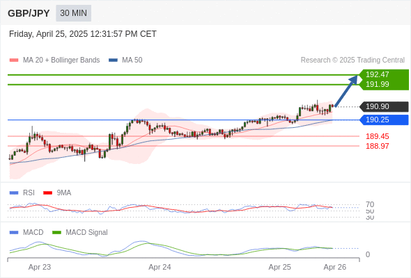This screenshot has height=278, width=411.
Task: Click the 188.97 red support label
Action: pyautogui.click(x=378, y=146)
